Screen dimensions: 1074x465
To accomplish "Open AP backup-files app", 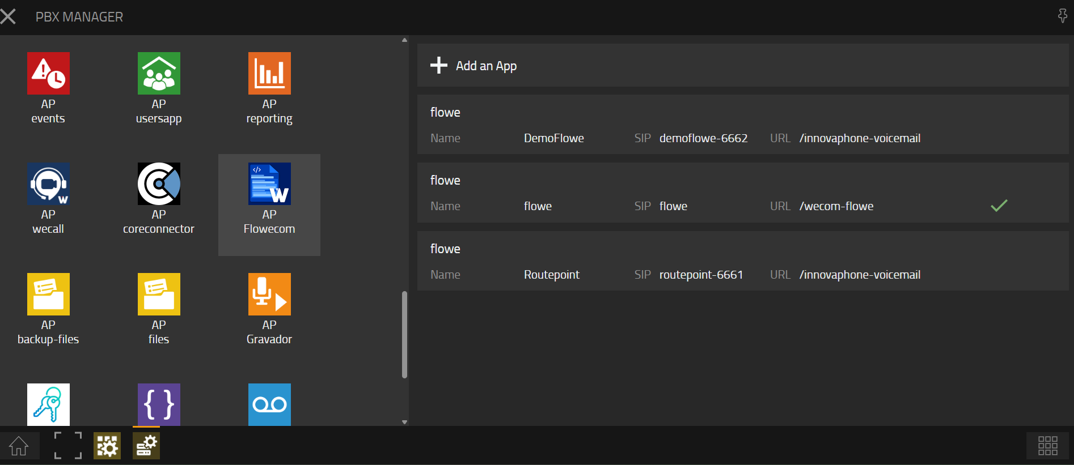I will 48,295.
